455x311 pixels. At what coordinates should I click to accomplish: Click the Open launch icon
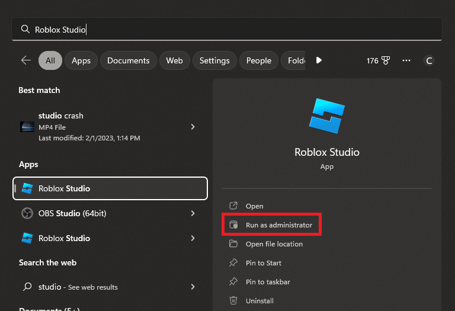233,206
